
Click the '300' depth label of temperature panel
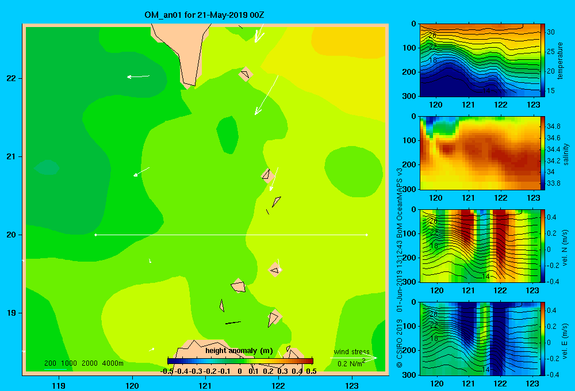pos(409,96)
